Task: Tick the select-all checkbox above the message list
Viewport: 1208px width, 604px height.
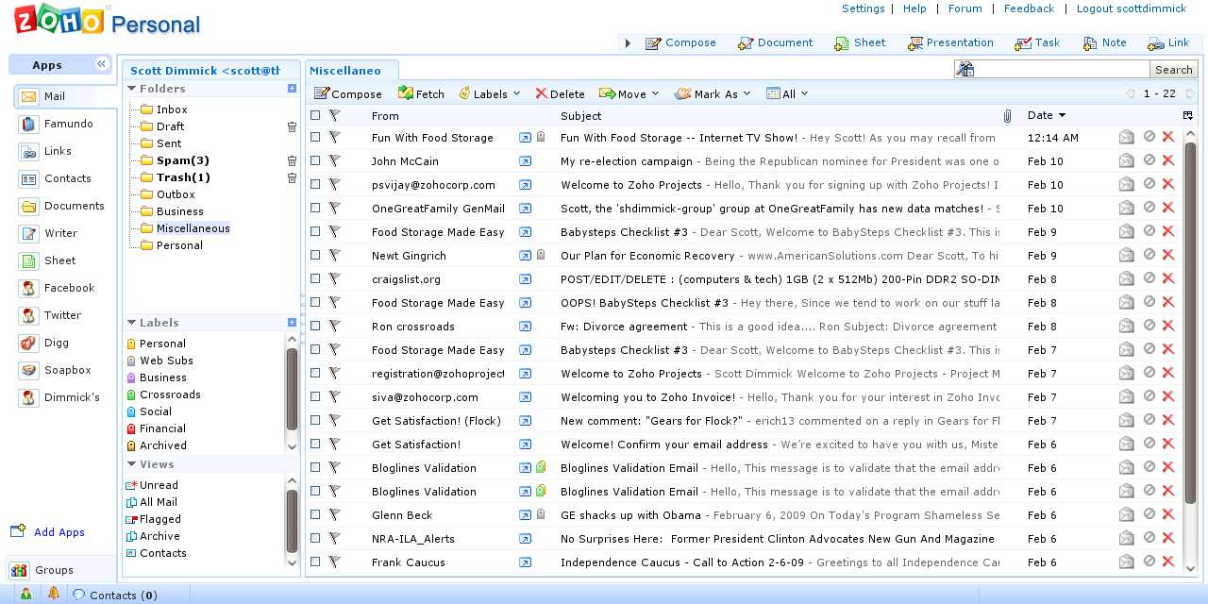Action: 314,115
